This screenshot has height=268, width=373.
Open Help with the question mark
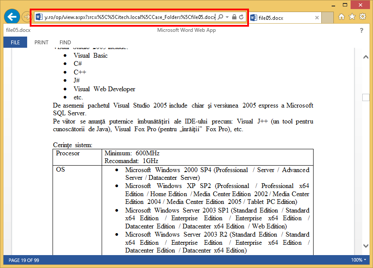[361, 30]
